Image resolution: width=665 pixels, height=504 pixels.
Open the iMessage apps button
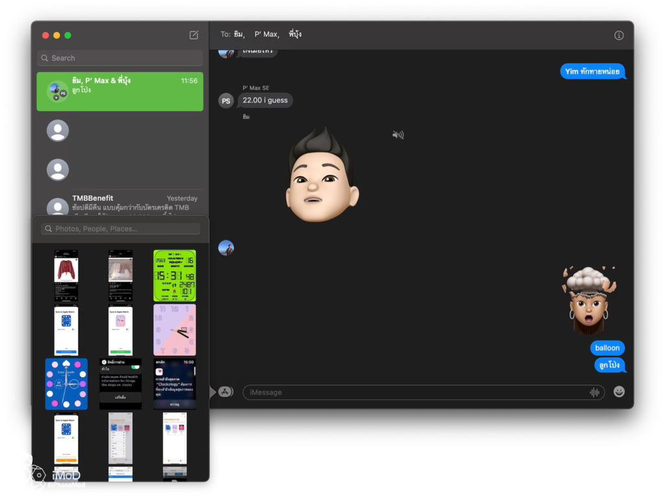tap(225, 392)
